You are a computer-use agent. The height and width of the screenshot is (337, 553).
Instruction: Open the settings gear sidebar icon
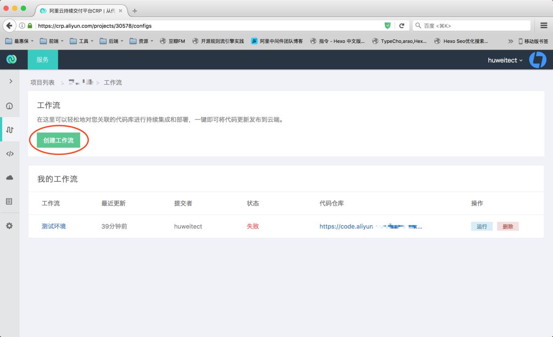pyautogui.click(x=9, y=226)
